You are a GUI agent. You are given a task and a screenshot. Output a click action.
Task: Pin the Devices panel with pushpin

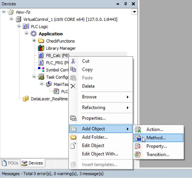(x=125, y=4)
